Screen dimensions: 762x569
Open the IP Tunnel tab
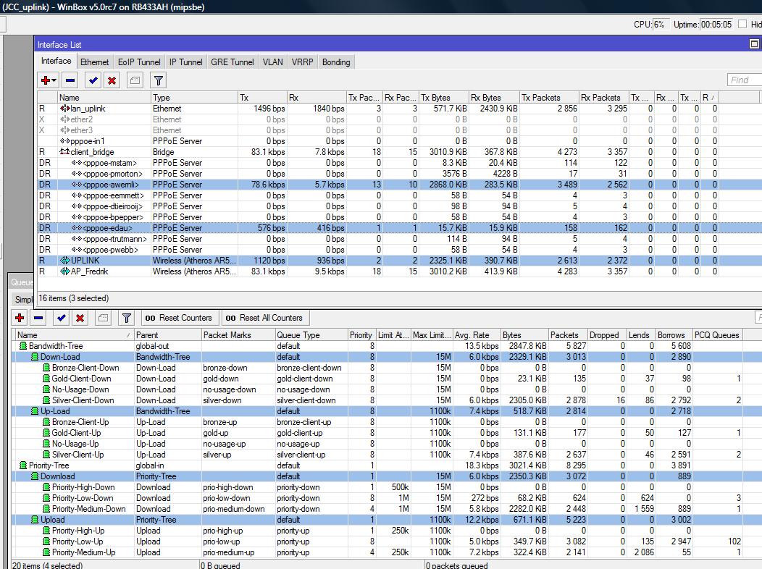click(x=185, y=62)
